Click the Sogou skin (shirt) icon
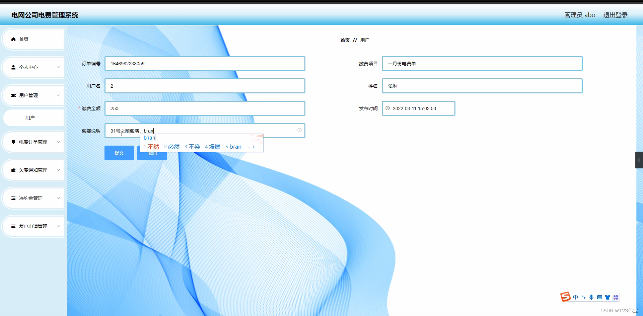 point(608,297)
